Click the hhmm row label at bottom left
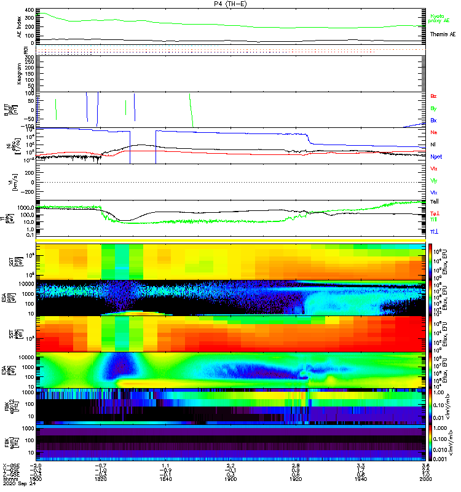This screenshot has width=461, height=492. tap(10, 479)
